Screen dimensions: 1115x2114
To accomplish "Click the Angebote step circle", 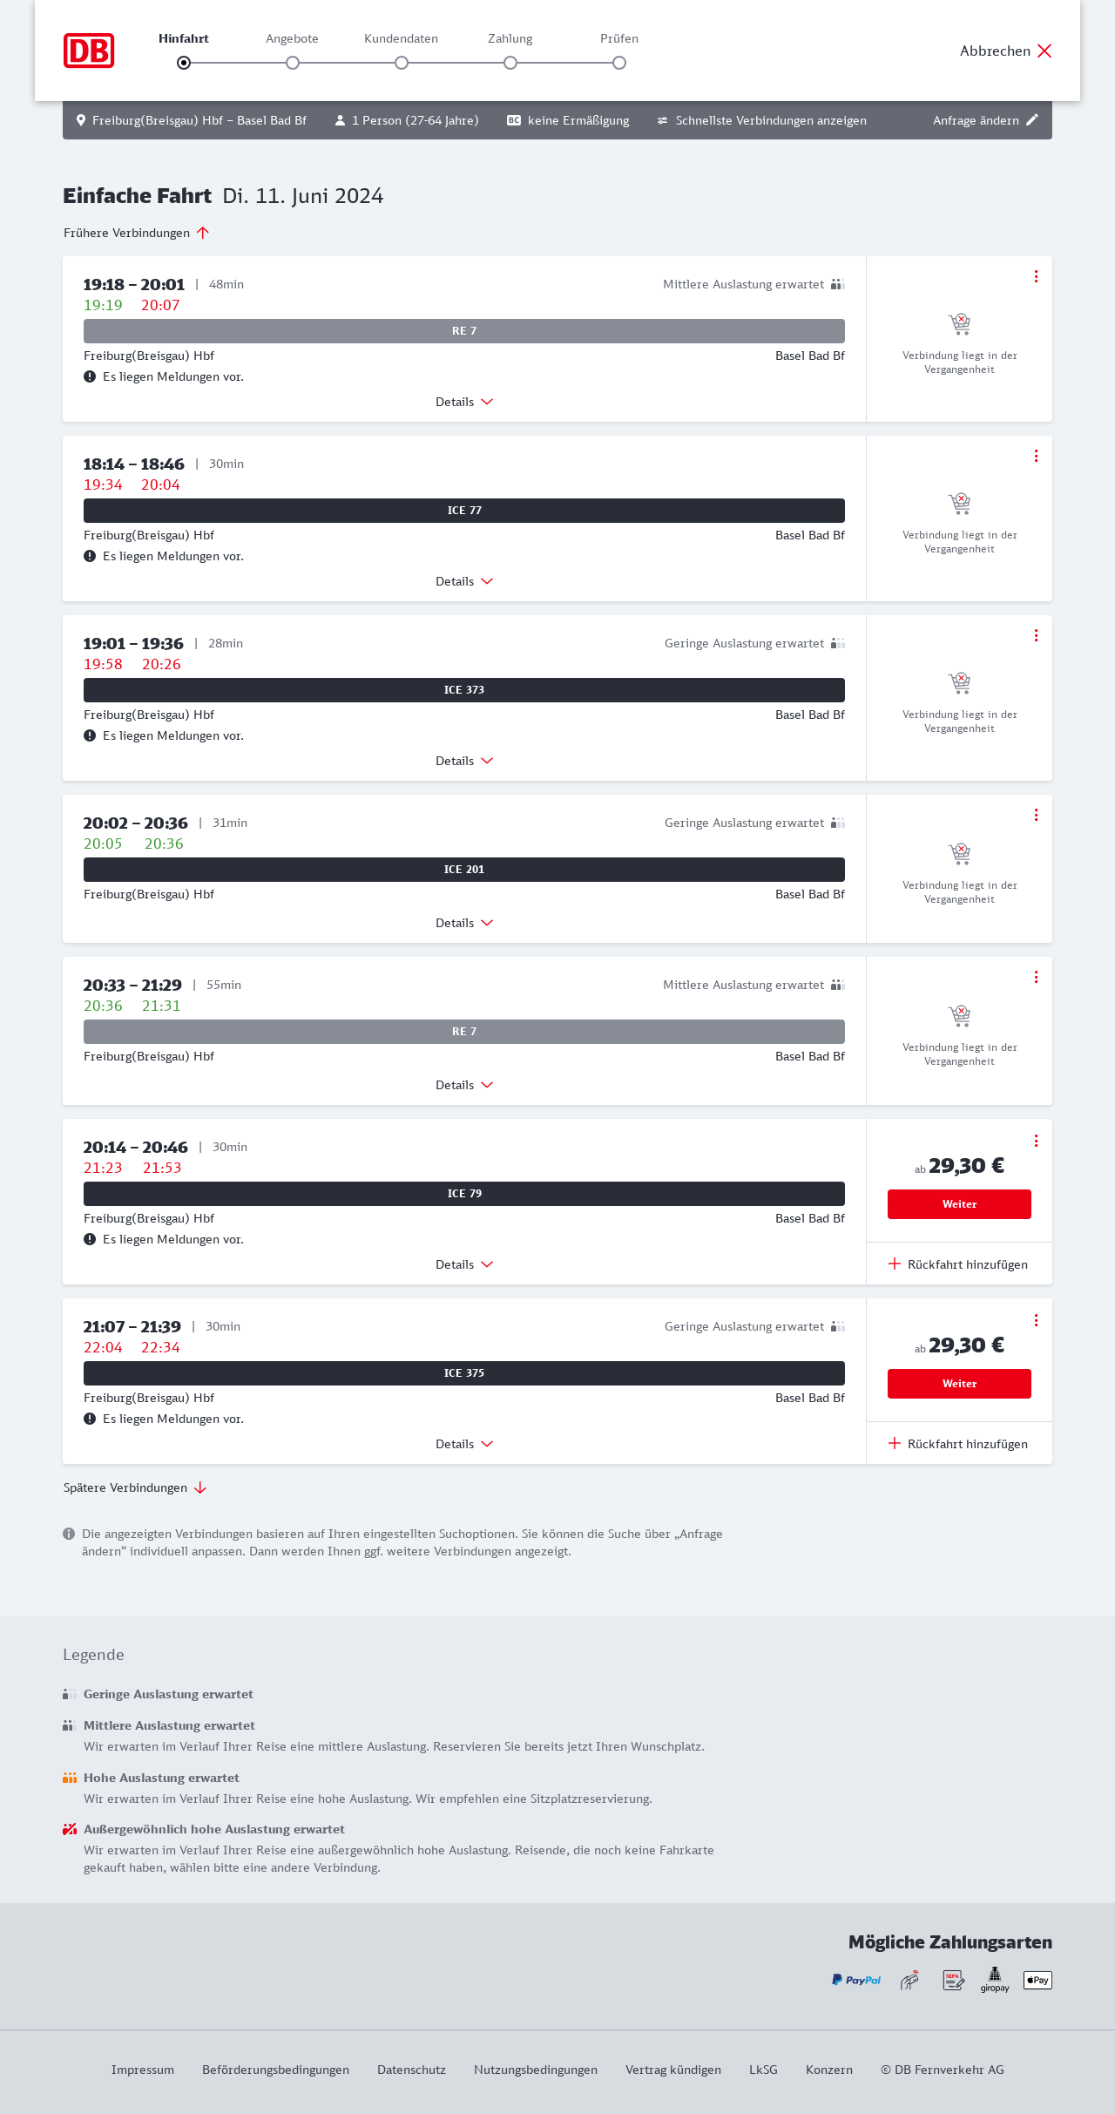I will (293, 63).
